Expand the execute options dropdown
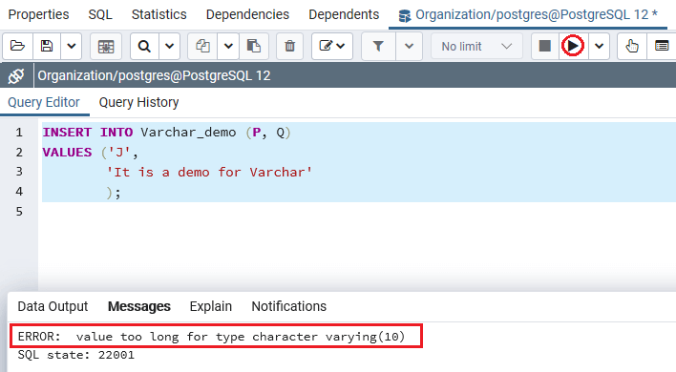The height and width of the screenshot is (372, 676). pyautogui.click(x=599, y=46)
